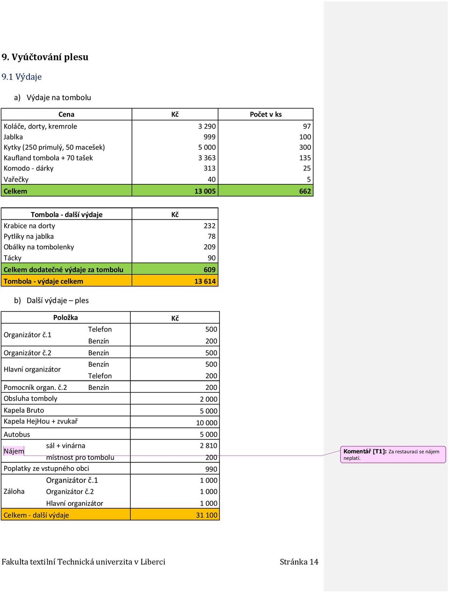The width and height of the screenshot is (449, 592).
Task: Click list item 'Další výdaje – ples'
Action: [x=58, y=300]
